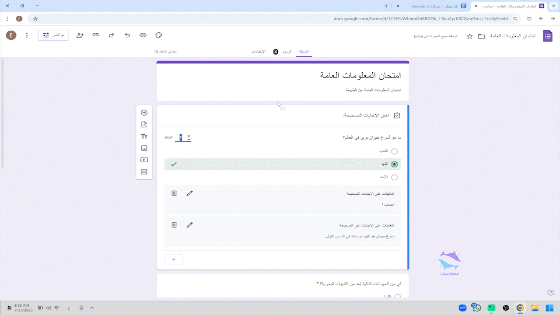Increase the question points with the up arrow
The image size is (560, 315).
[x=189, y=136]
